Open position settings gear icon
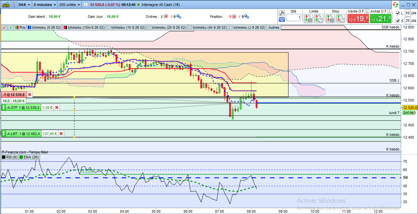The width and height of the screenshot is (418, 214). 246,17
